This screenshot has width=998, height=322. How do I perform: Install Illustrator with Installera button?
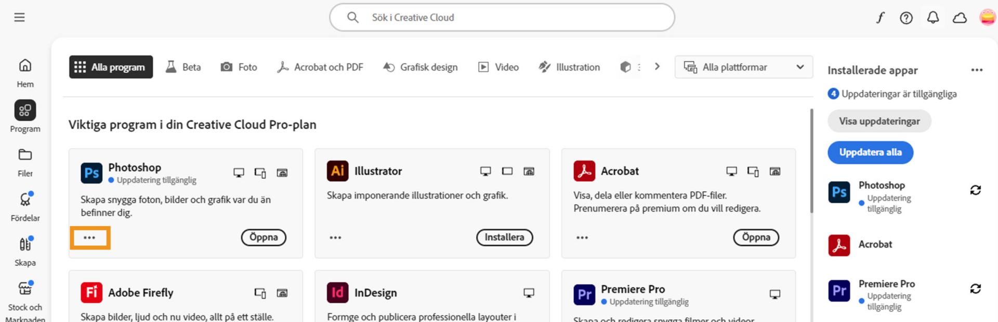[504, 237]
